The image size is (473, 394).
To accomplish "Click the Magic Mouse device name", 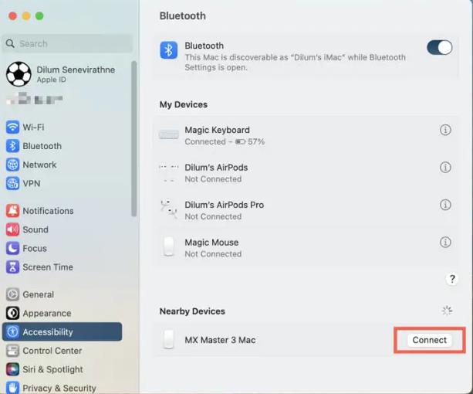I will click(x=211, y=242).
